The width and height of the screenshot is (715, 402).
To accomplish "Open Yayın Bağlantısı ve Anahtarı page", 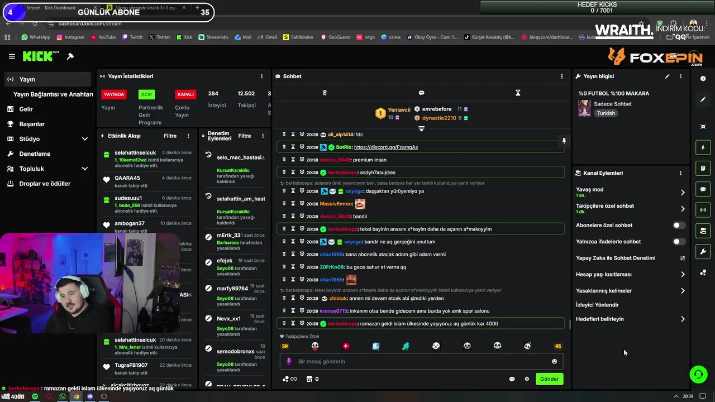I will (53, 94).
